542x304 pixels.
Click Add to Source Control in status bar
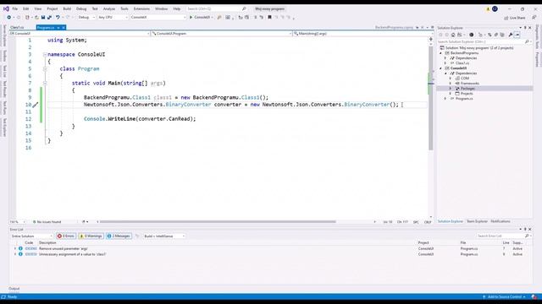click(x=505, y=296)
